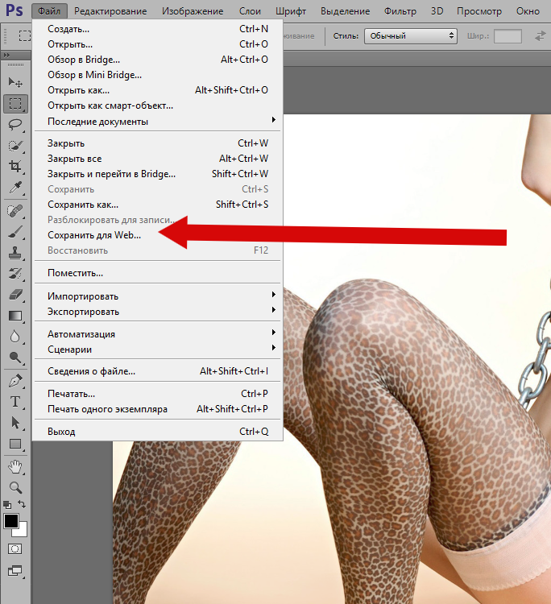Expand Экспортировать submenu
The image size is (551, 604).
(156, 312)
